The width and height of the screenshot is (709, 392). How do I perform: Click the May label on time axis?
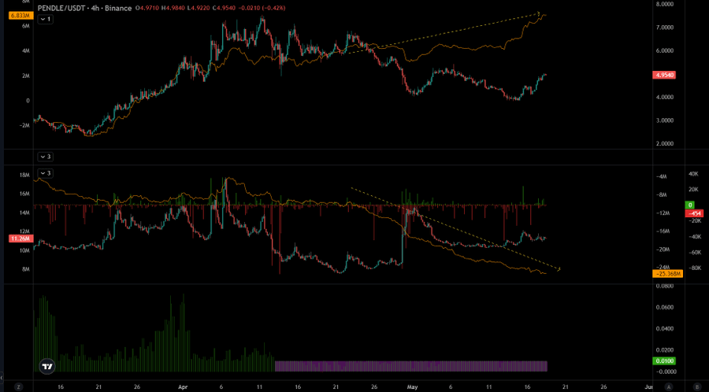tap(412, 387)
